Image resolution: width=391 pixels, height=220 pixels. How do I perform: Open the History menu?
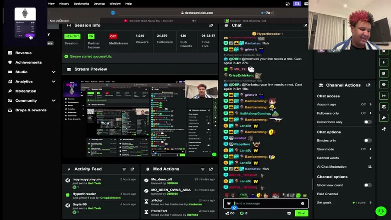[x=64, y=4]
